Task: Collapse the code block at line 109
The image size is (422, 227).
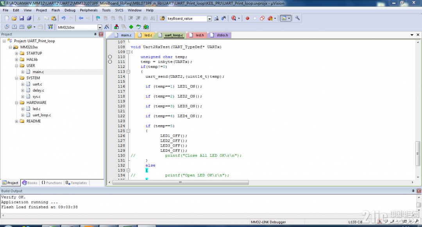Action: [129, 52]
